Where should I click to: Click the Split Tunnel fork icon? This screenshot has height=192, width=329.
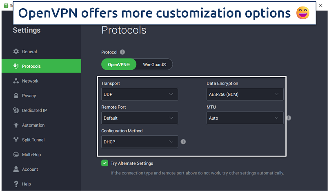point(16,140)
